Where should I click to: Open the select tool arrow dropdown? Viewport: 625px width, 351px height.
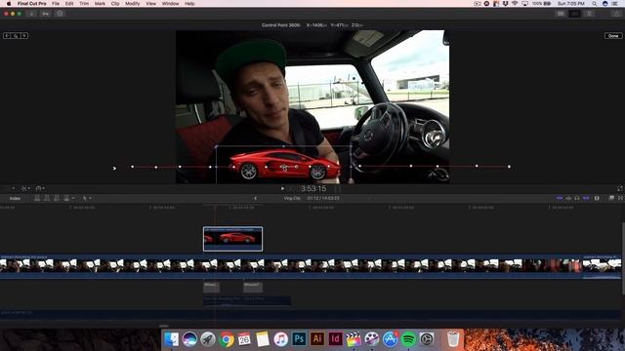pos(87,198)
